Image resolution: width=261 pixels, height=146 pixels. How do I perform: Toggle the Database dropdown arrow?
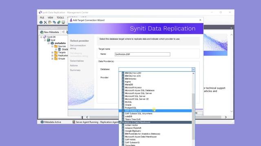point(193,69)
